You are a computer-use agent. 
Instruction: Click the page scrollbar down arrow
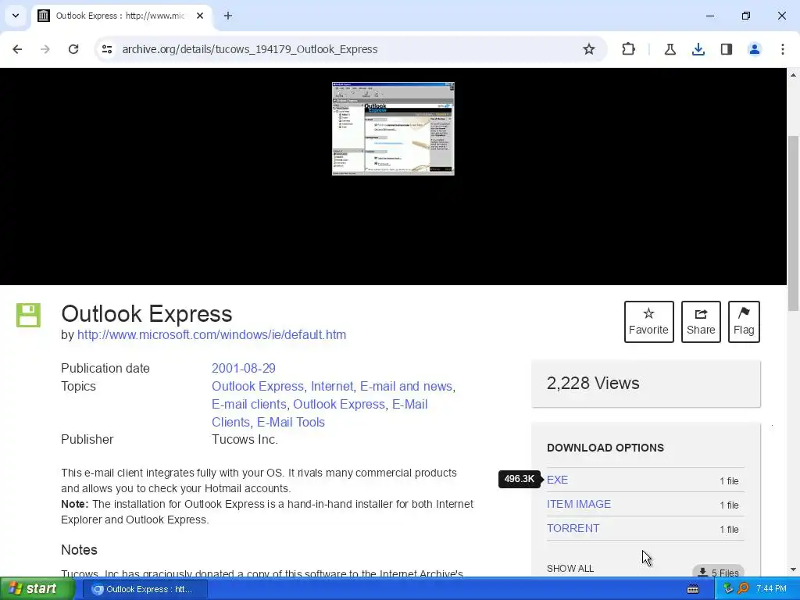pyautogui.click(x=794, y=570)
